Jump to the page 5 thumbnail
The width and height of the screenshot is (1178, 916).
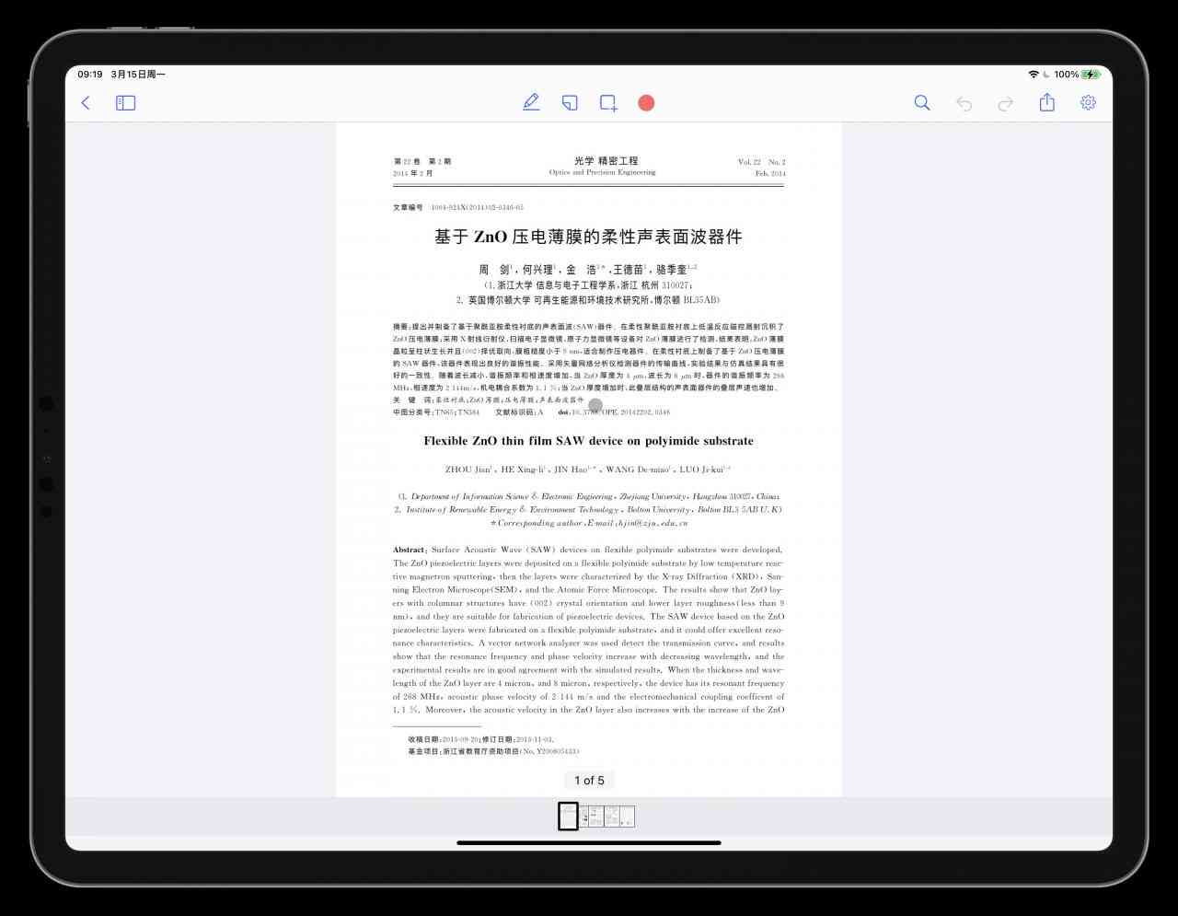pos(627,816)
